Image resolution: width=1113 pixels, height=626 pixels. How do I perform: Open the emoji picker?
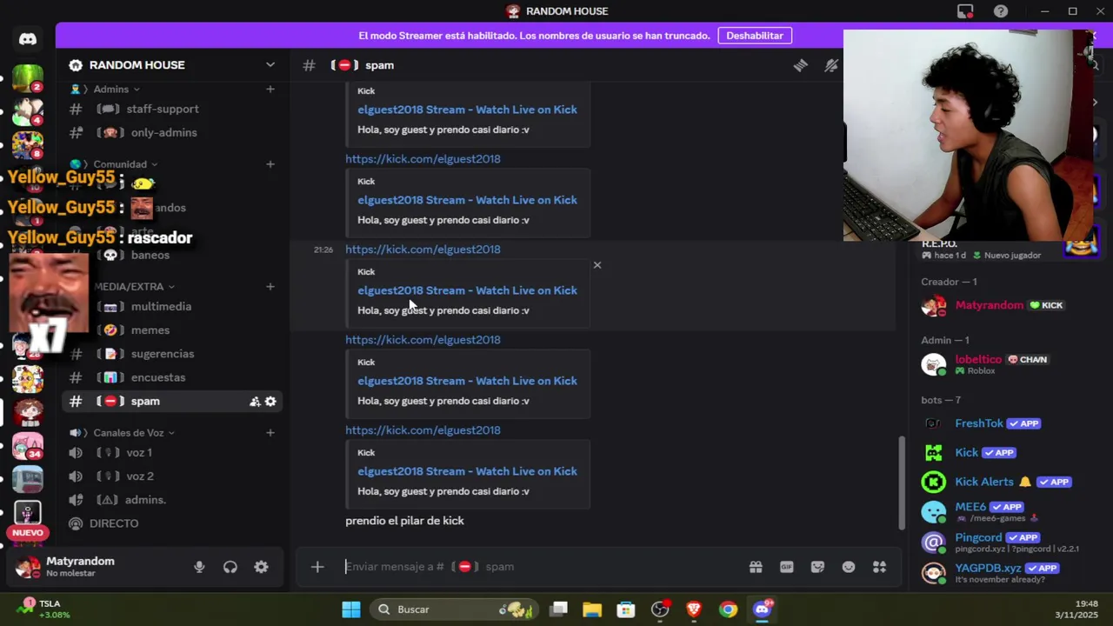click(849, 567)
